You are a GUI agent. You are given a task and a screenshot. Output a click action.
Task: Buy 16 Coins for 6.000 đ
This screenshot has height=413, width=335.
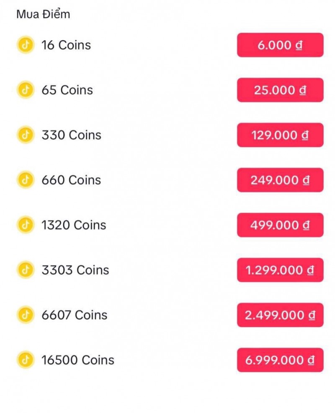(x=280, y=45)
